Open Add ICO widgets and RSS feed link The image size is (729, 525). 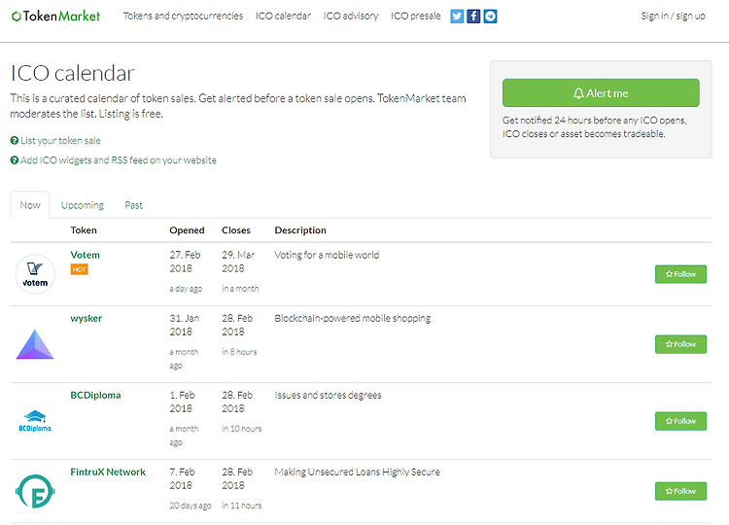point(114,160)
